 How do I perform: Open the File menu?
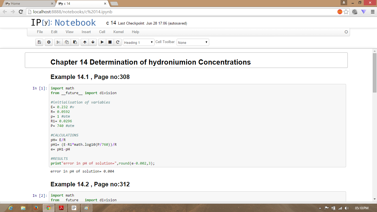coord(40,32)
